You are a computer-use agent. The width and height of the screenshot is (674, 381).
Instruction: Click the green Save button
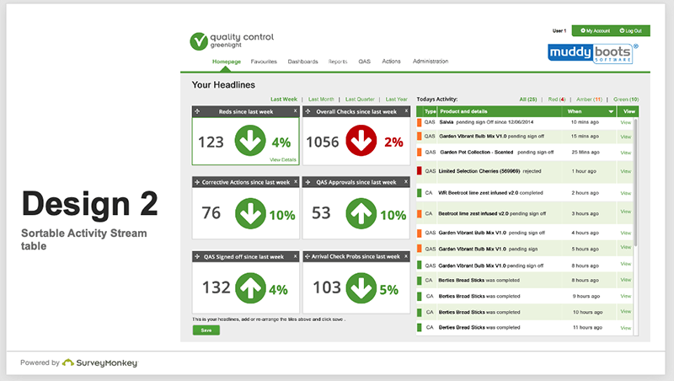(206, 330)
